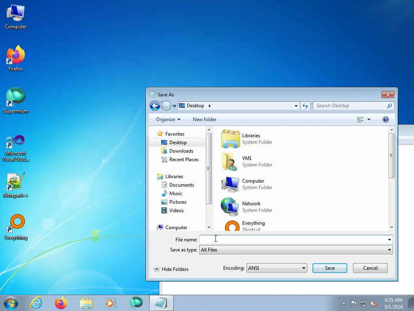Click the search magnifier icon

(x=389, y=106)
